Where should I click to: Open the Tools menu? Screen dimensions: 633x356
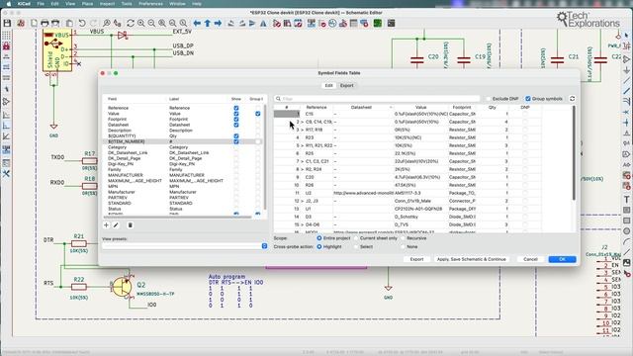coord(127,4)
